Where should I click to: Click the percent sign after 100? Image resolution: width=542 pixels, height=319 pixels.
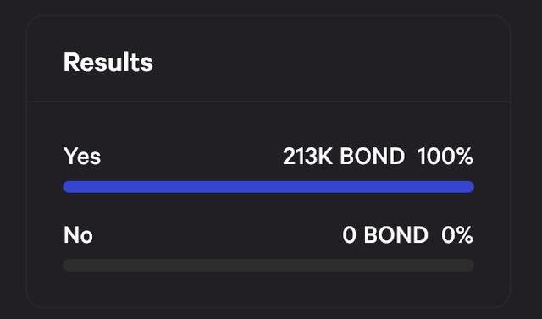point(465,157)
